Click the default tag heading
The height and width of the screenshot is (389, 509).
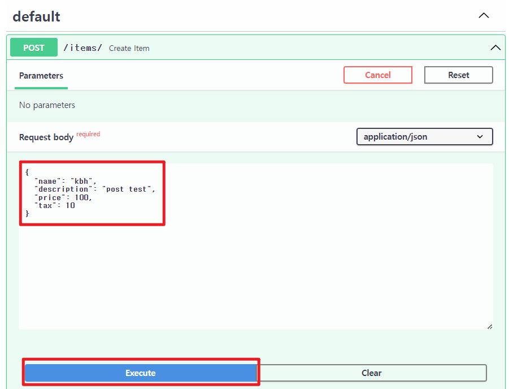(x=36, y=16)
